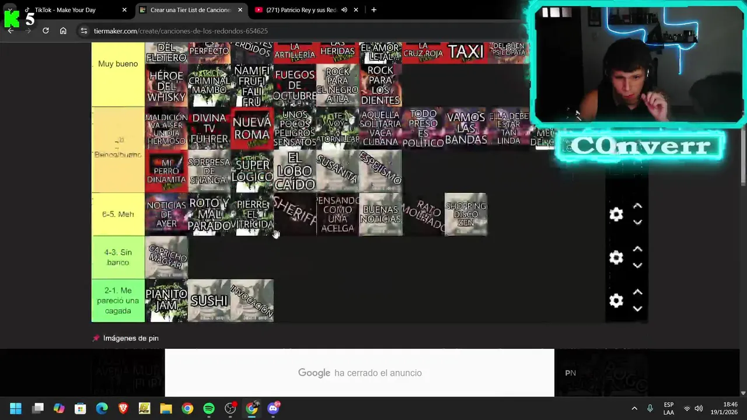Move the 4-3. Sin banco row down
This screenshot has height=420, width=747.
[x=637, y=265]
